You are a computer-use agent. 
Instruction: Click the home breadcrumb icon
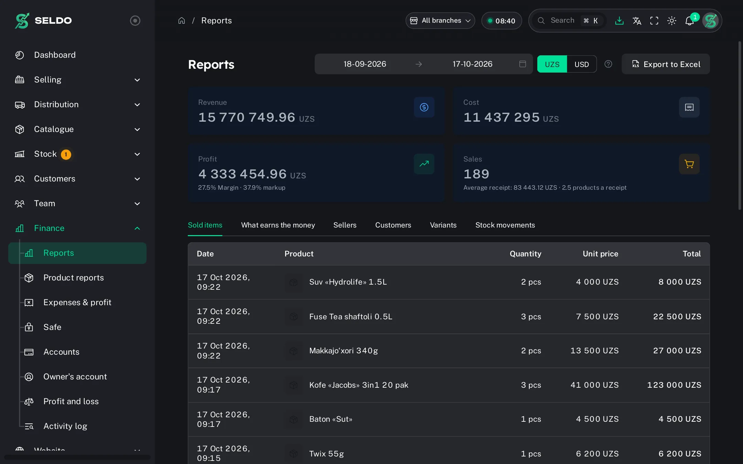pos(182,21)
